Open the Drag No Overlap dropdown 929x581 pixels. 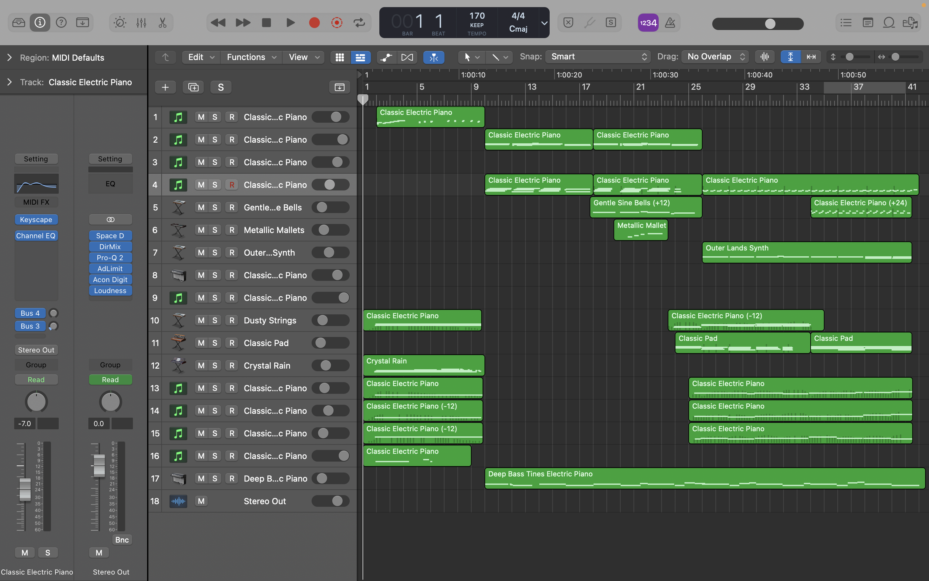[x=715, y=57]
